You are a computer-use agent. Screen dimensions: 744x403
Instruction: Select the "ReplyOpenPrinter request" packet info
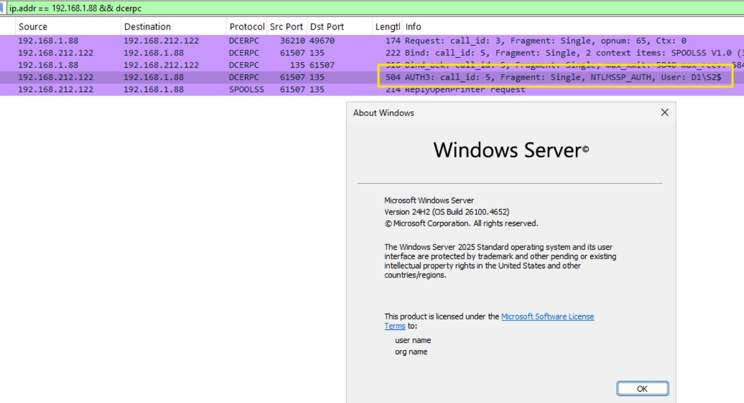[x=465, y=89]
